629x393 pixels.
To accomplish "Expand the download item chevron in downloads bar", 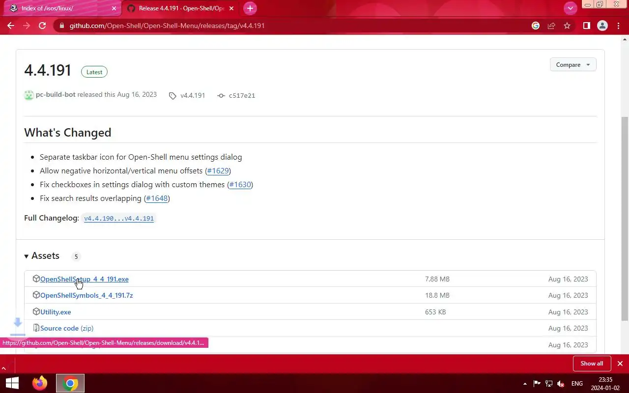I will pyautogui.click(x=4, y=368).
